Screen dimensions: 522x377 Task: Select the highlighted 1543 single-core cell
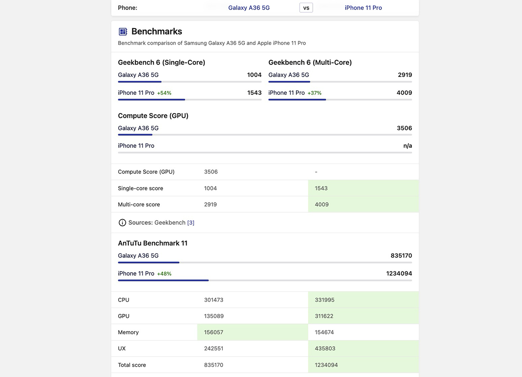tap(363, 188)
